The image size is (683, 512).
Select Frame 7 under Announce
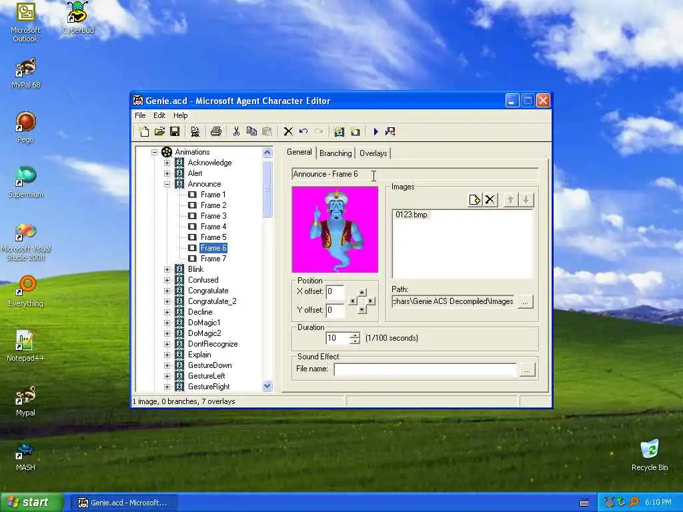tap(213, 259)
